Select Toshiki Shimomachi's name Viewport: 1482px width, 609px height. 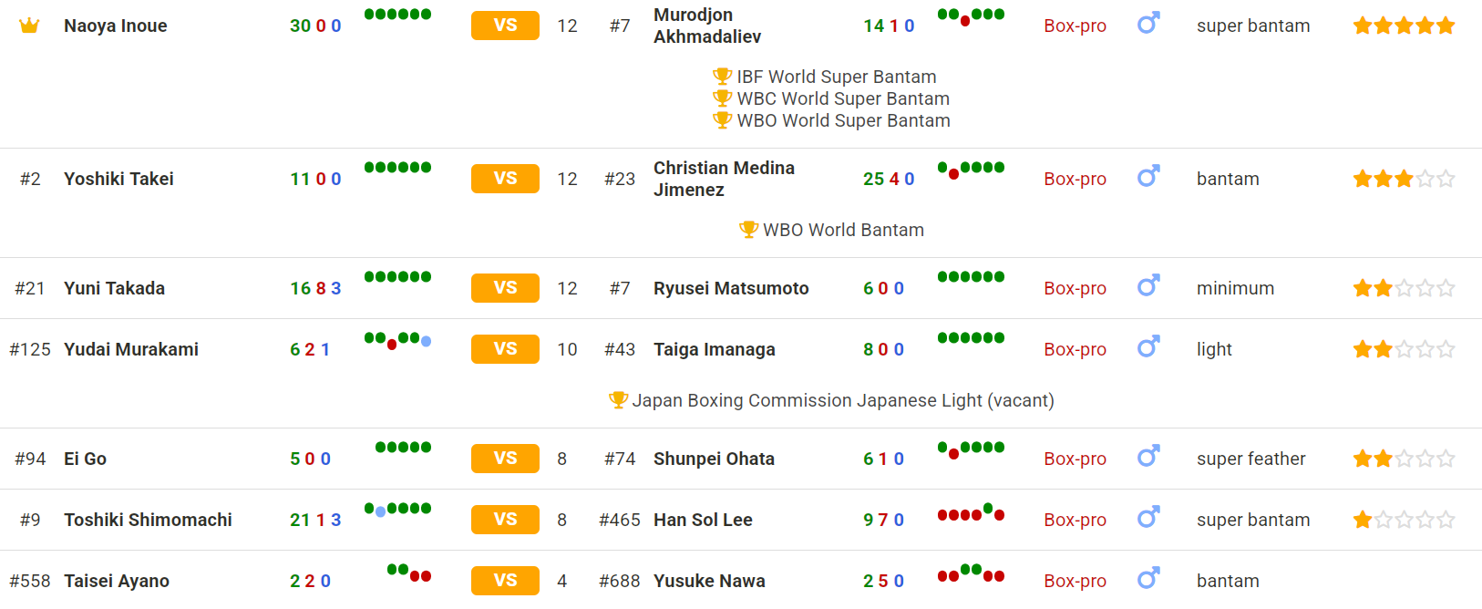[148, 520]
